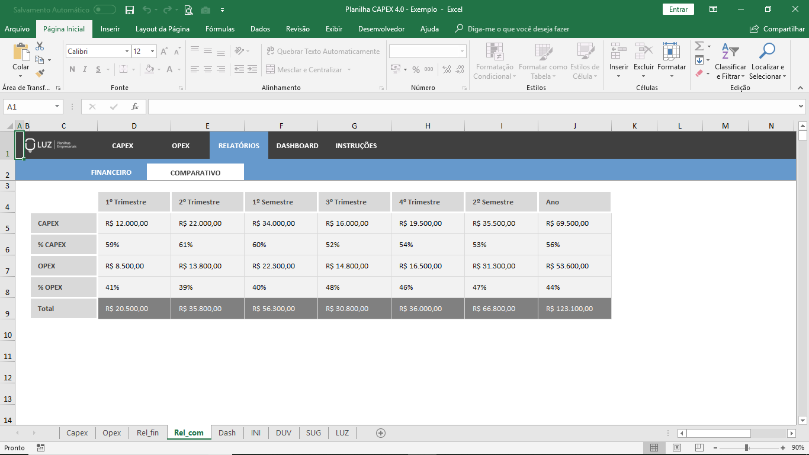Toggle the Salvamento Automático switch
The height and width of the screenshot is (455, 809).
point(105,9)
